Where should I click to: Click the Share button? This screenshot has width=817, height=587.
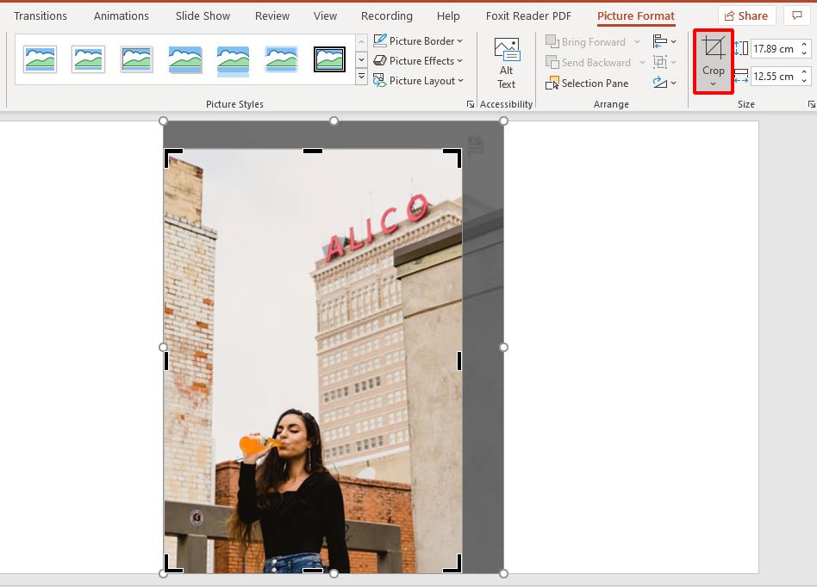746,15
